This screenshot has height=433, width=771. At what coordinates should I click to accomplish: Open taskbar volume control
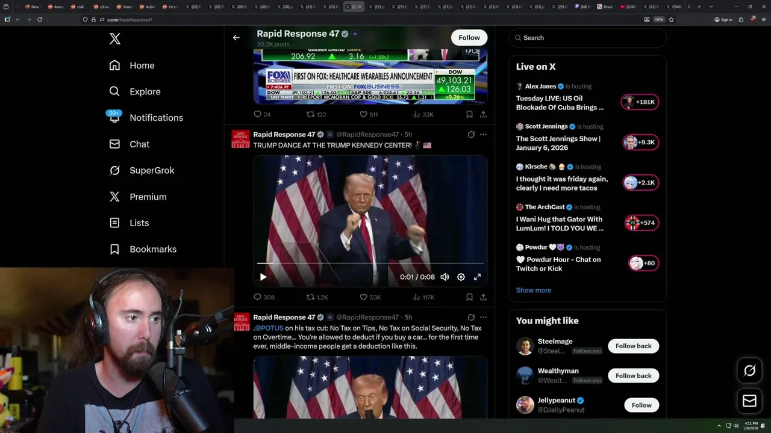tap(735, 426)
